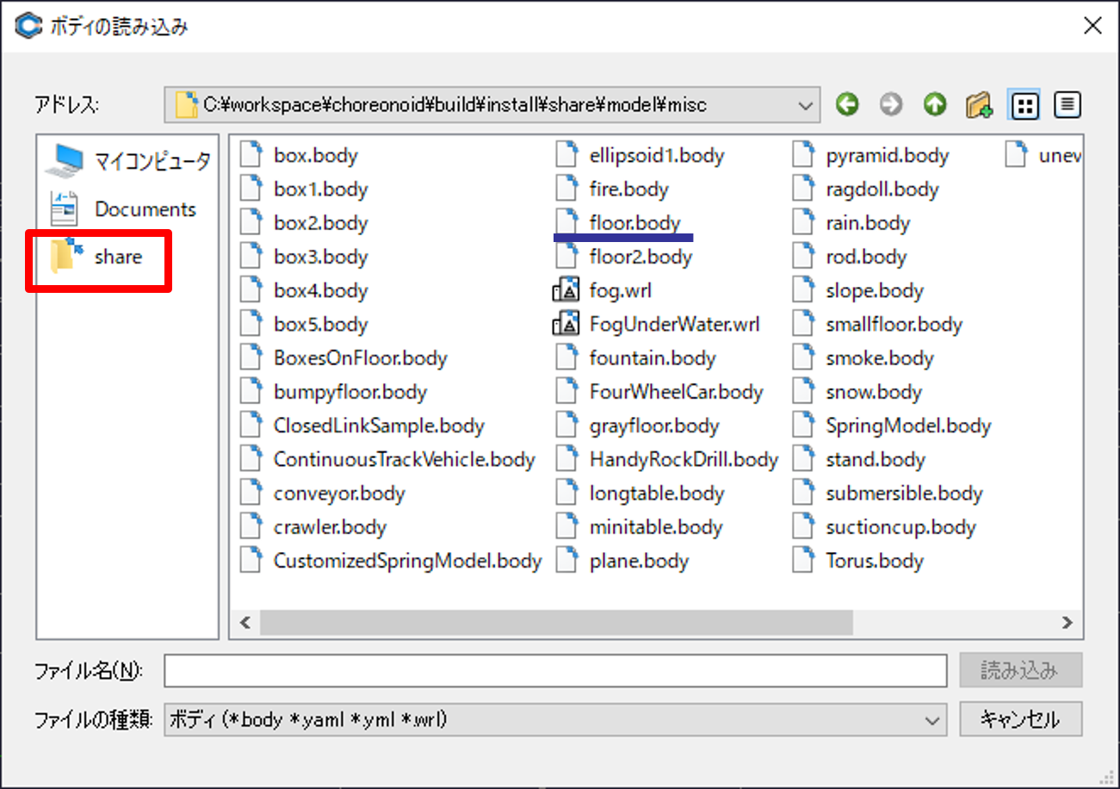
Task: Select floor.body file
Action: pos(634,223)
